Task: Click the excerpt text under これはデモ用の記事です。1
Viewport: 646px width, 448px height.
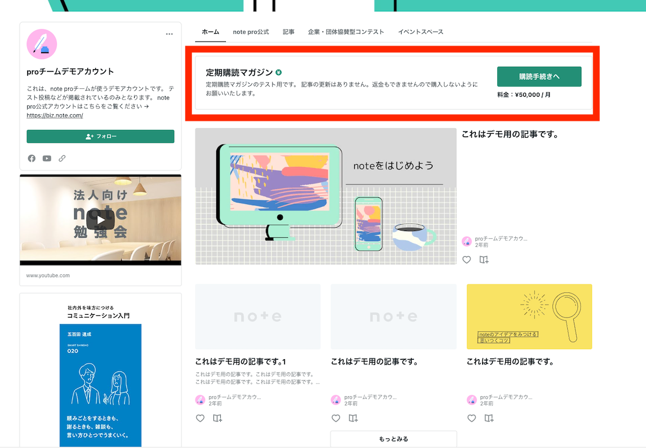Action: click(257, 378)
